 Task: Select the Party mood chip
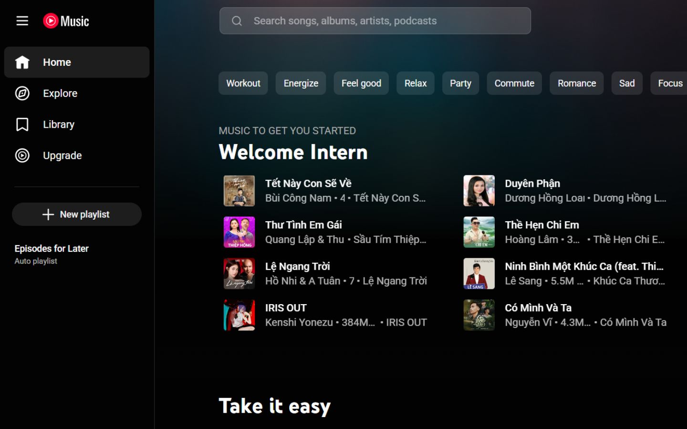pyautogui.click(x=460, y=83)
